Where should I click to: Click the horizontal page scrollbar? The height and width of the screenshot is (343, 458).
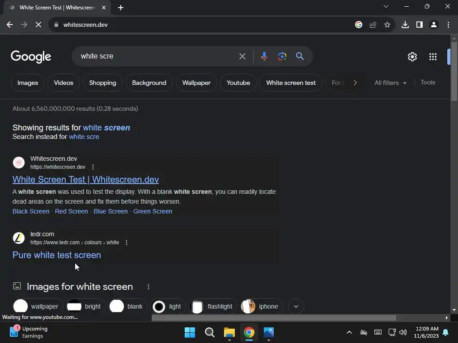274,318
